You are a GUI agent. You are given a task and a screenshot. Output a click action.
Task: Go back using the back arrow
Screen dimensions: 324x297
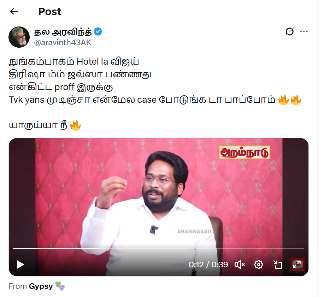point(14,11)
